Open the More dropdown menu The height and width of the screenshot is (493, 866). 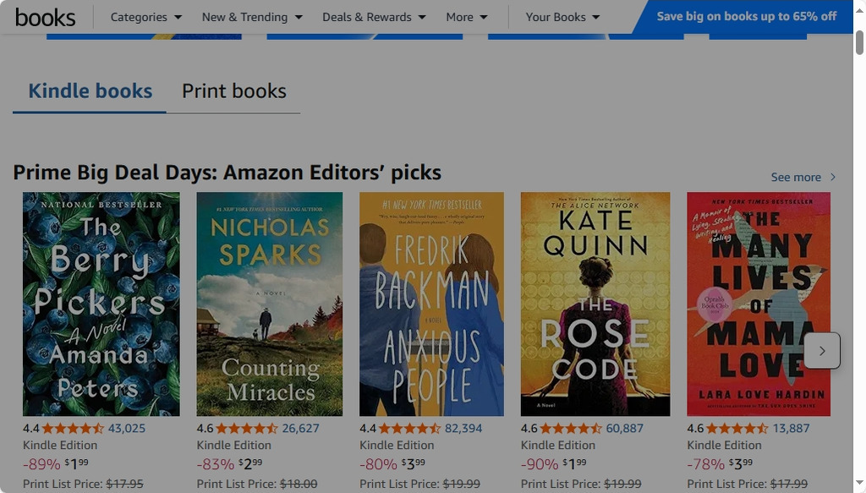[x=466, y=17]
